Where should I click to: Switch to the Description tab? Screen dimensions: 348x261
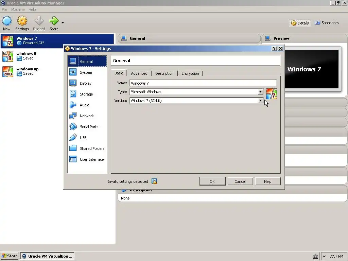[164, 73]
